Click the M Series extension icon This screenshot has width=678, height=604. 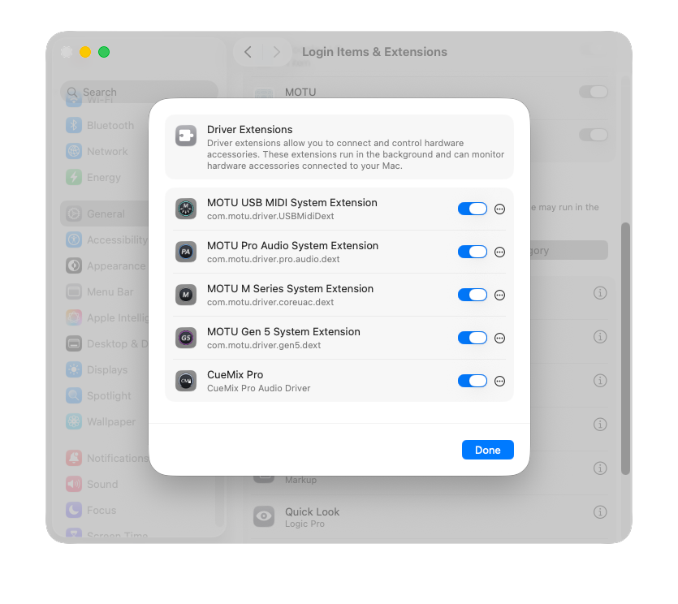coord(186,295)
